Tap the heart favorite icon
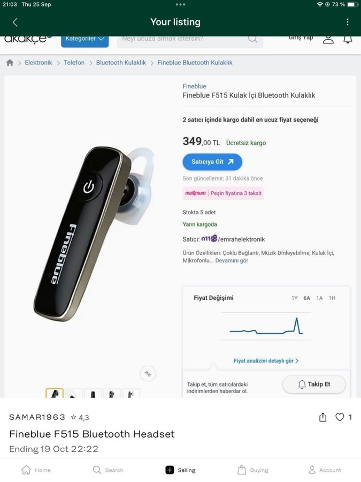The image size is (361, 482). [340, 417]
